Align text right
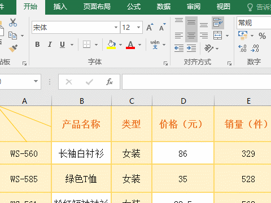Viewport: 271px width, 203px height. 204,36
